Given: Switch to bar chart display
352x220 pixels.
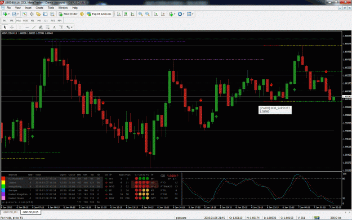Looking at the screenshot, I should pyautogui.click(x=119, y=14).
